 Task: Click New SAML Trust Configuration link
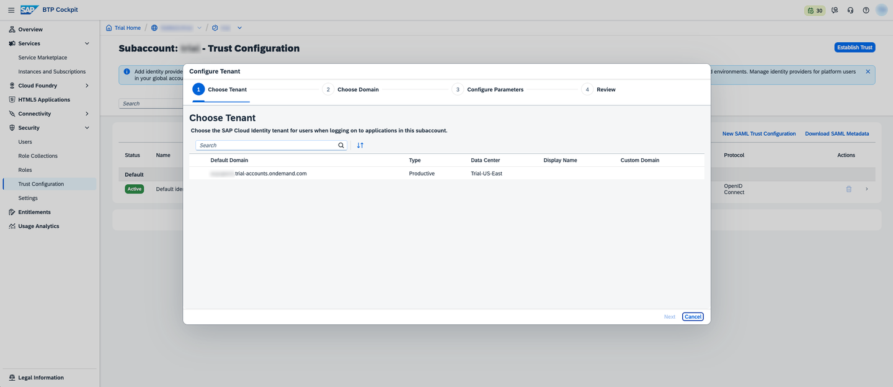point(759,134)
